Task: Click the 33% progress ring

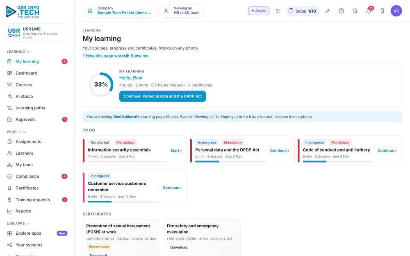Action: (101, 85)
